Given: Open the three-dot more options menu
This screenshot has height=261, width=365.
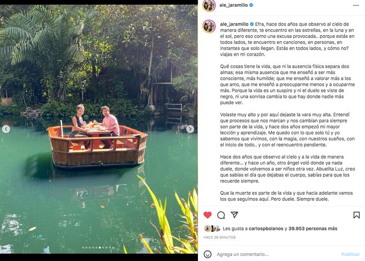Looking at the screenshot, I should 356,5.
